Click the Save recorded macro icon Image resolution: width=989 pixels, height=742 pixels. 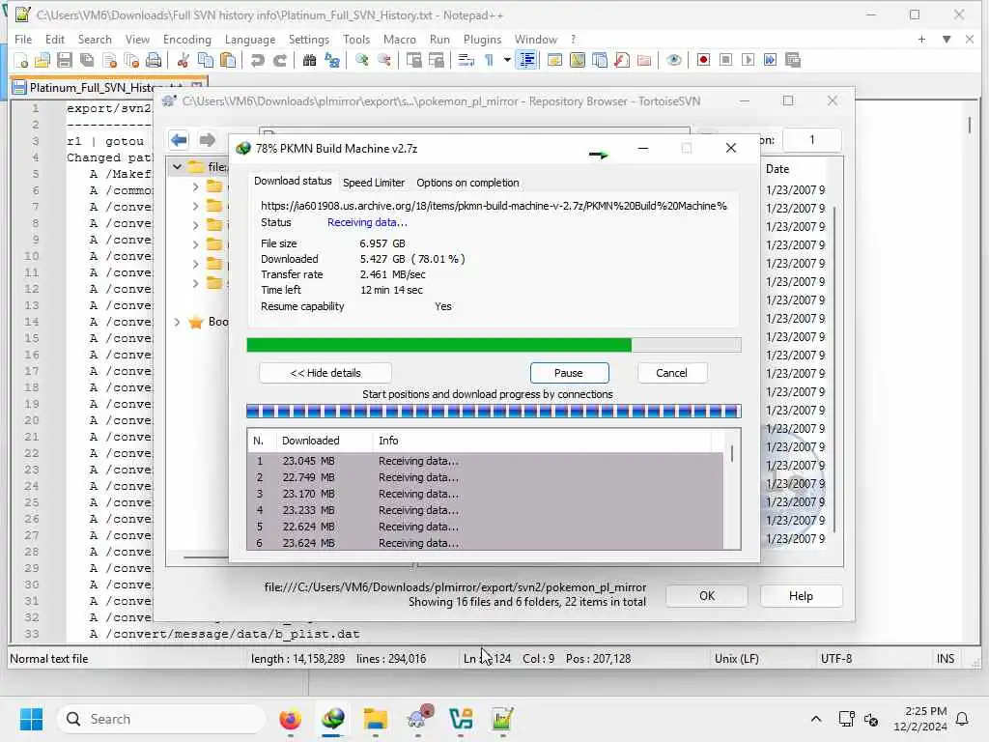pyautogui.click(x=793, y=61)
